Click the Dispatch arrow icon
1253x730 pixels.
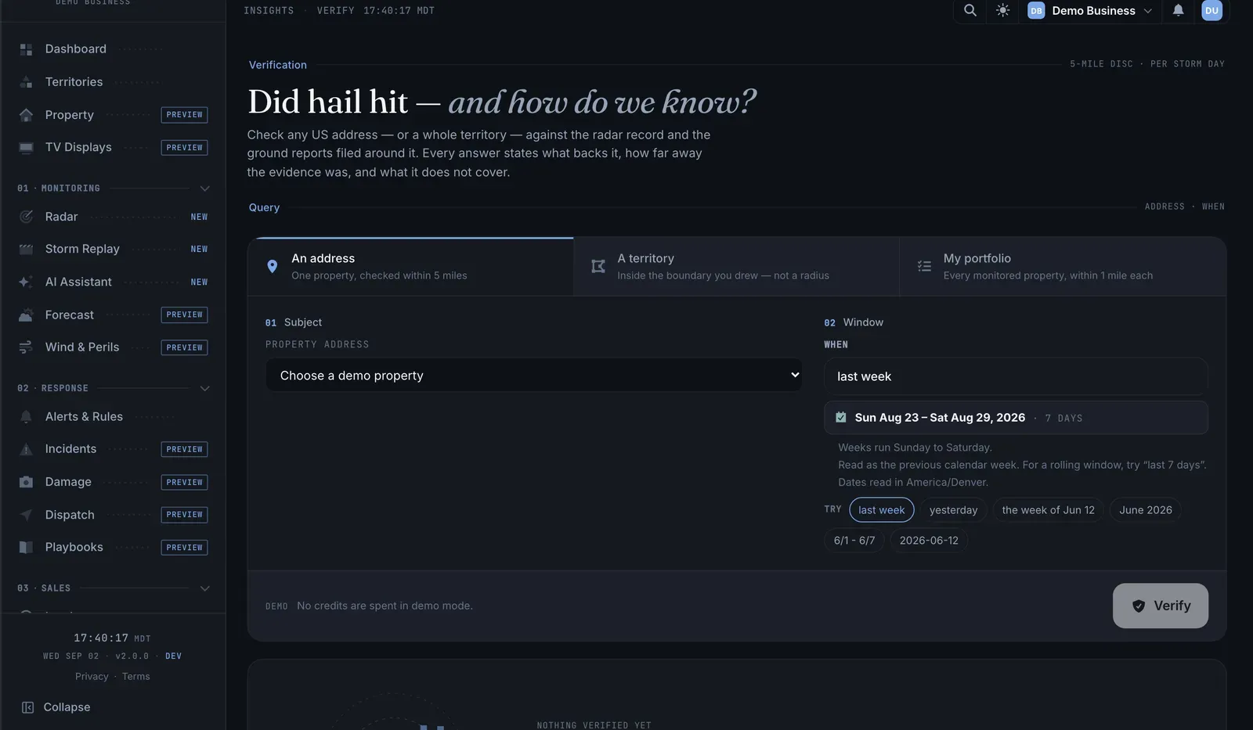pyautogui.click(x=26, y=515)
